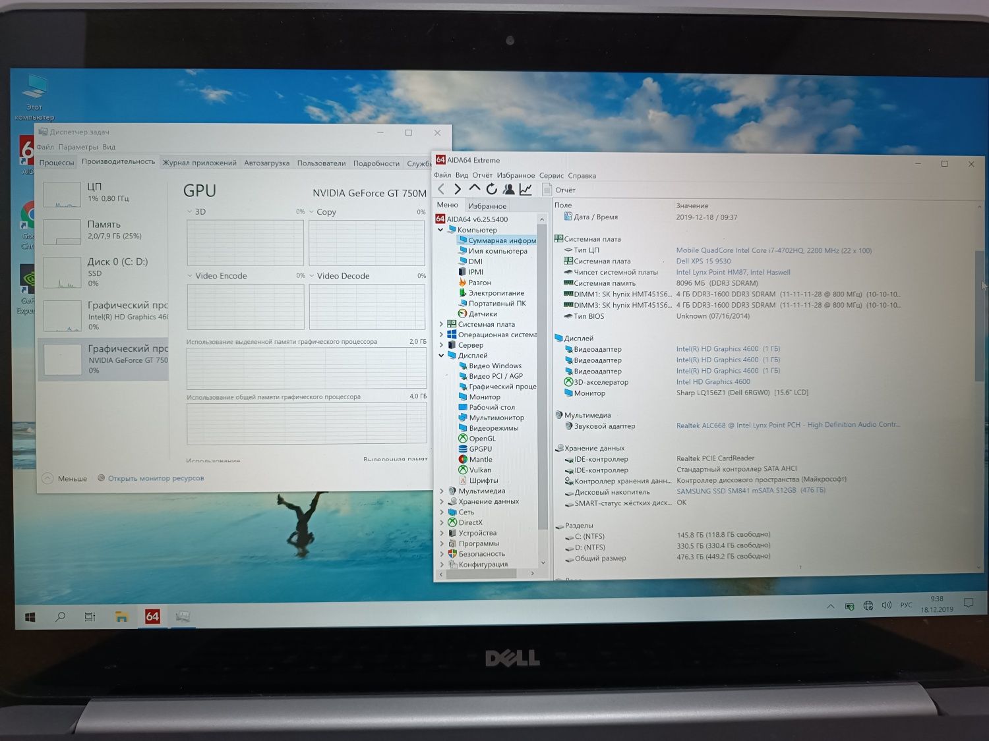Click the Intel Core i7-4702HQ CPU link
The height and width of the screenshot is (741, 989).
pos(773,250)
